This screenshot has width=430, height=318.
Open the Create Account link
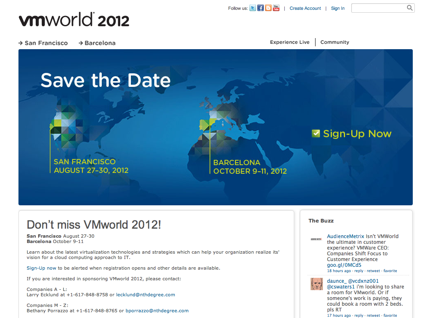click(x=305, y=8)
